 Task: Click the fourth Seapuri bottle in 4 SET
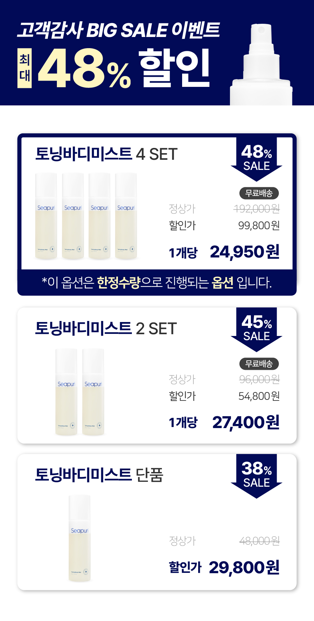126,216
